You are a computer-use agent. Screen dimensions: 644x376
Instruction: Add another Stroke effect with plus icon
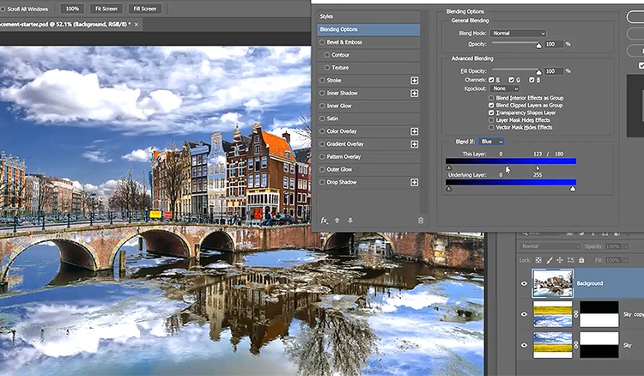click(x=415, y=81)
